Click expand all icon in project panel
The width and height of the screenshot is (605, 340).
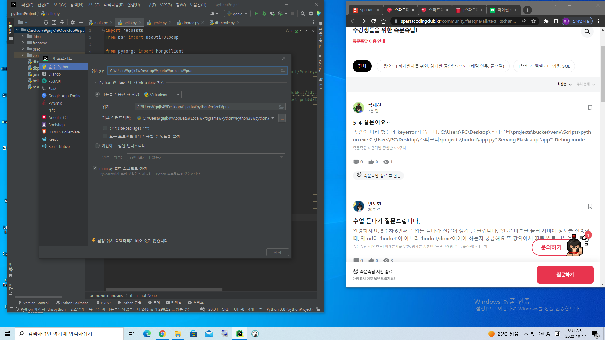(54, 22)
